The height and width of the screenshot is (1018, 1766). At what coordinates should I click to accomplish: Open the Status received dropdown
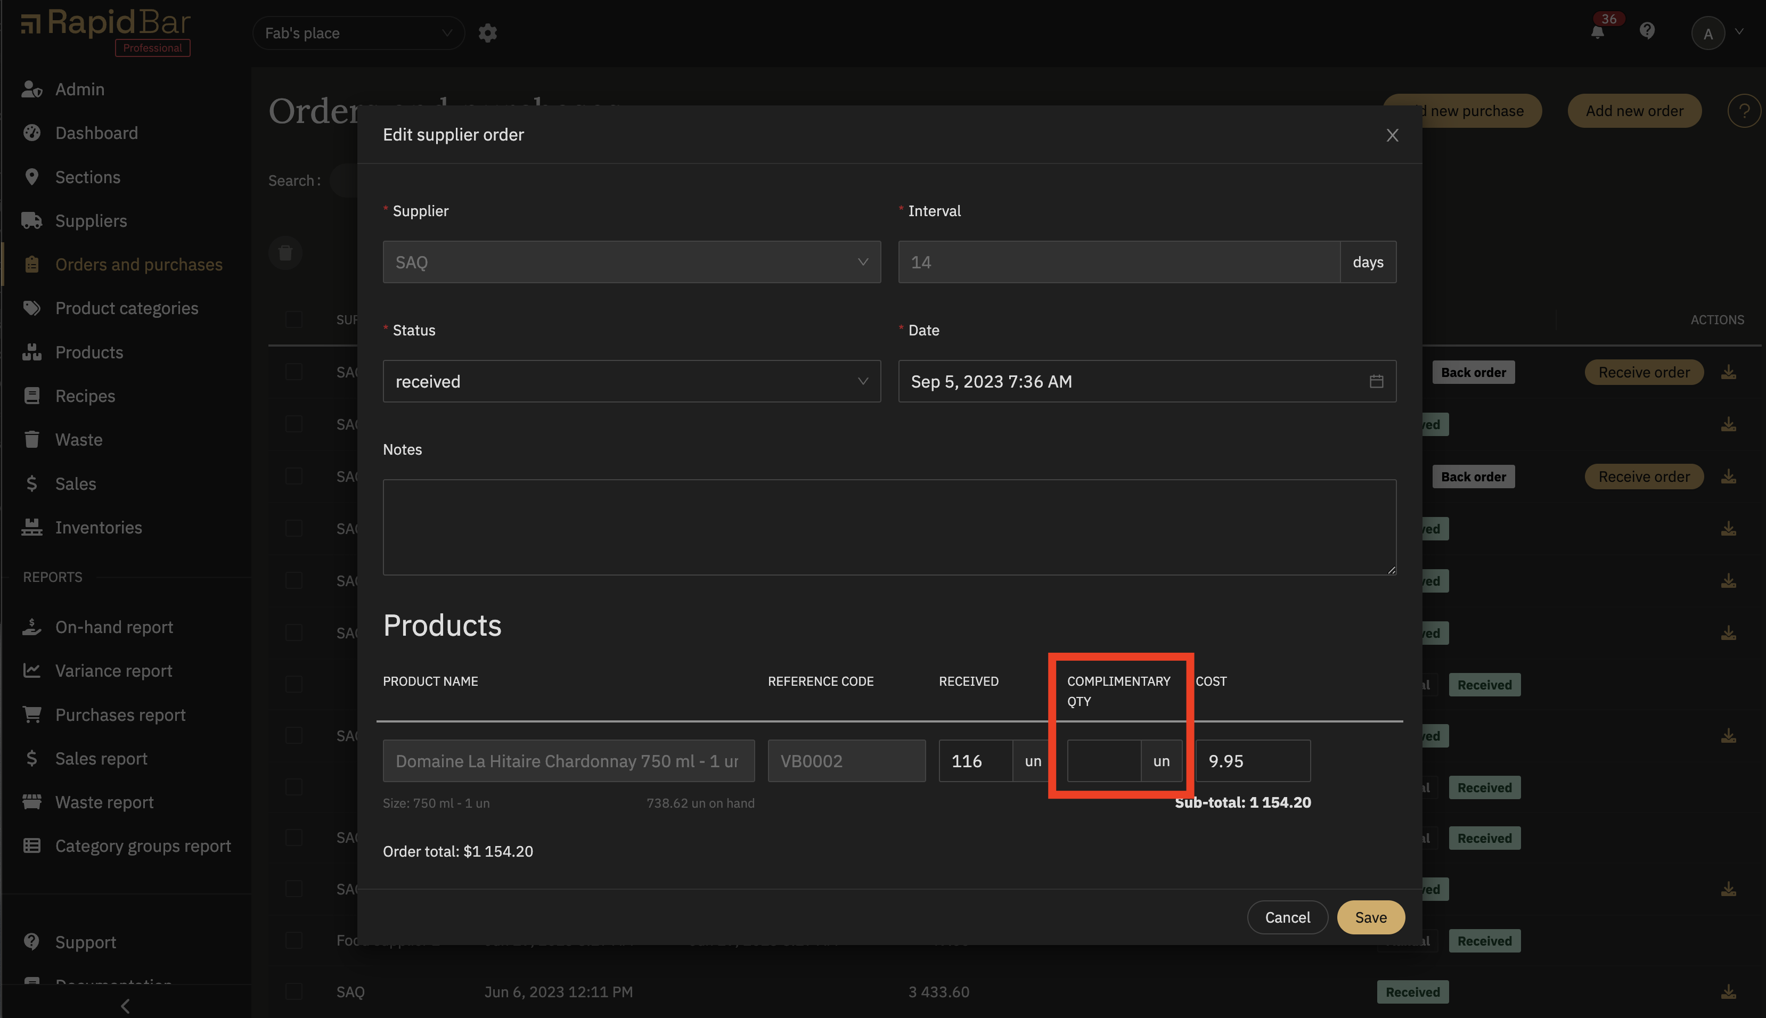631,381
